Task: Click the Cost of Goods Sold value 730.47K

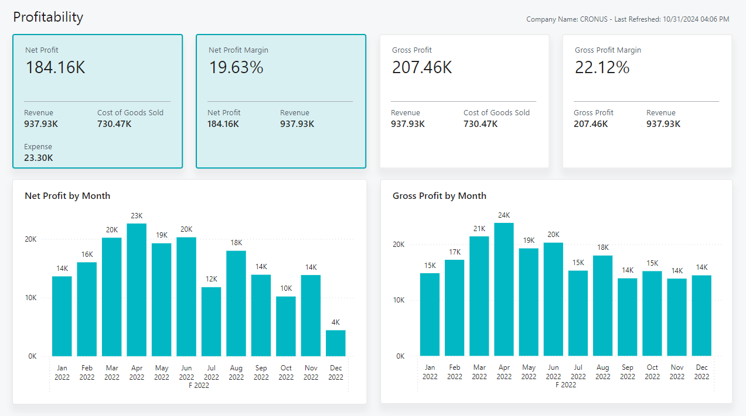Action: (115, 123)
